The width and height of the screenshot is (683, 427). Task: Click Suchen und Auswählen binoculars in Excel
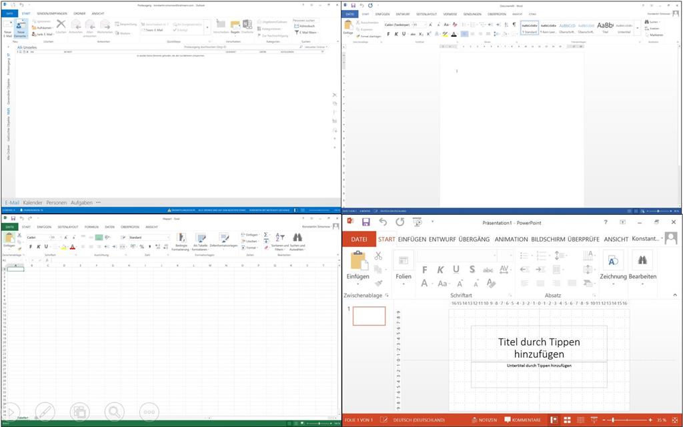pos(297,238)
